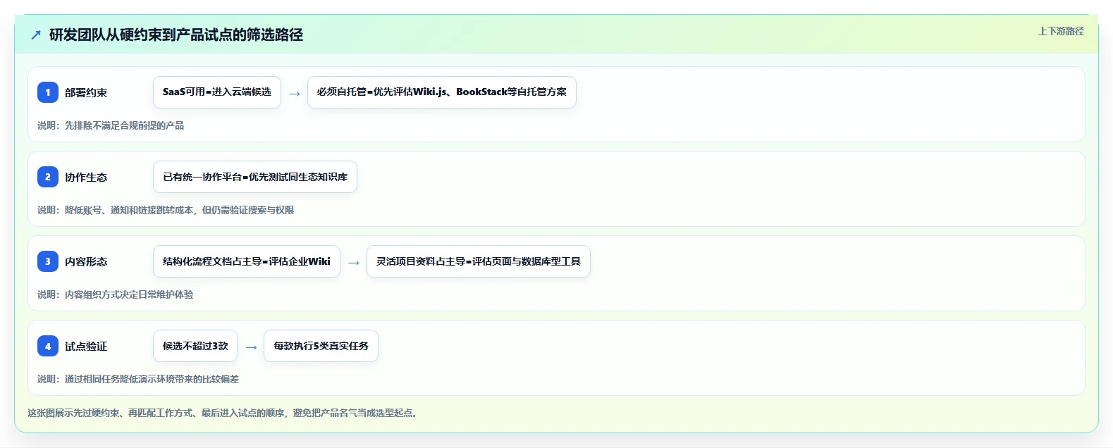The height and width of the screenshot is (448, 1113).
Task: Click the note 先排除不满足合规前提的产品
Action: tap(111, 125)
